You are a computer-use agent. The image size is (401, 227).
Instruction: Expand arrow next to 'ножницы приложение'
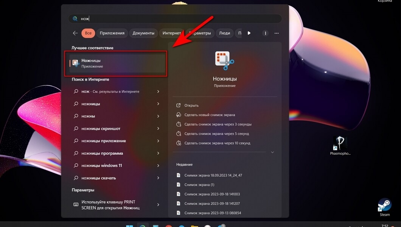[x=158, y=141]
